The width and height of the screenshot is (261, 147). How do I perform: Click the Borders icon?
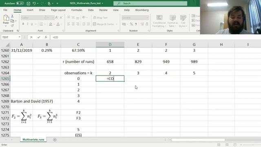click(41, 24)
